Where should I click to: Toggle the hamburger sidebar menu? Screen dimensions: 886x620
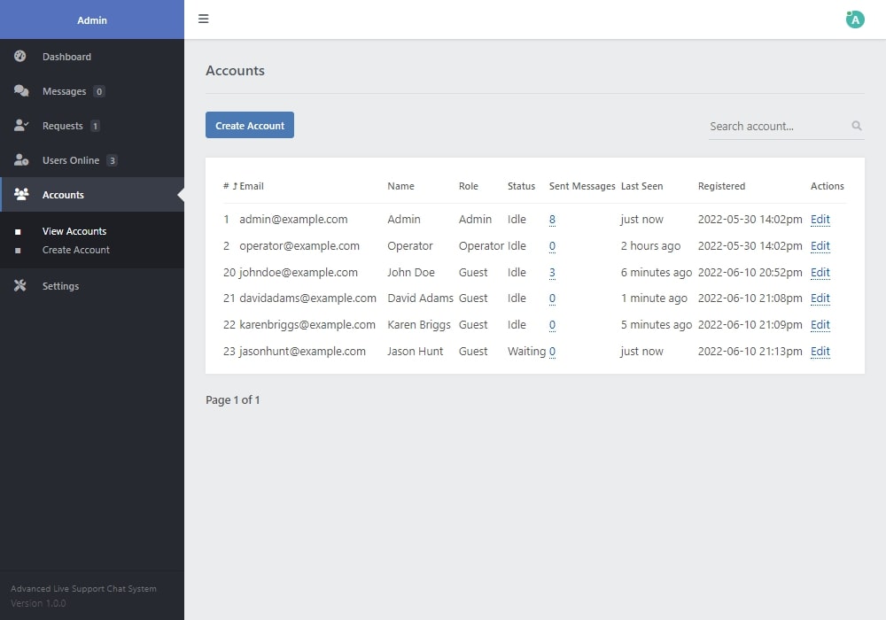click(204, 19)
